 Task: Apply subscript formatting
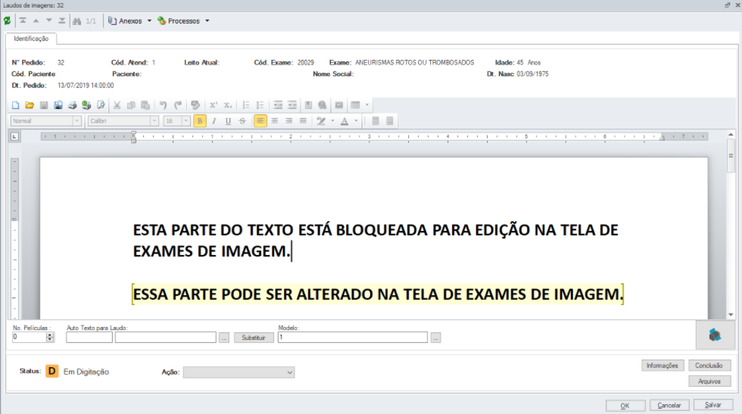tap(228, 105)
